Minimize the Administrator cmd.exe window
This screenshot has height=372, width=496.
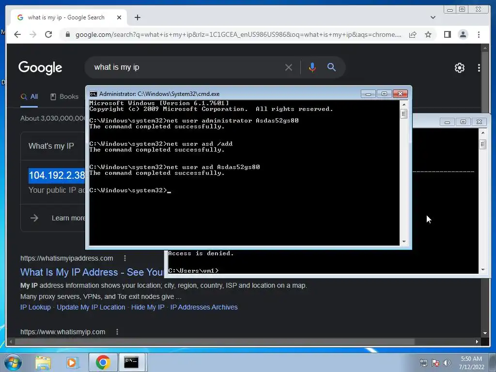(x=368, y=94)
